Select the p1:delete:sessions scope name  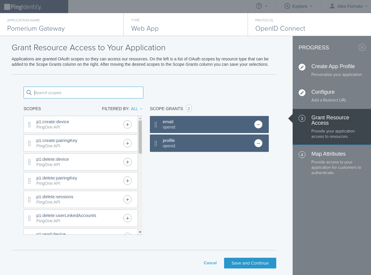[x=55, y=197]
